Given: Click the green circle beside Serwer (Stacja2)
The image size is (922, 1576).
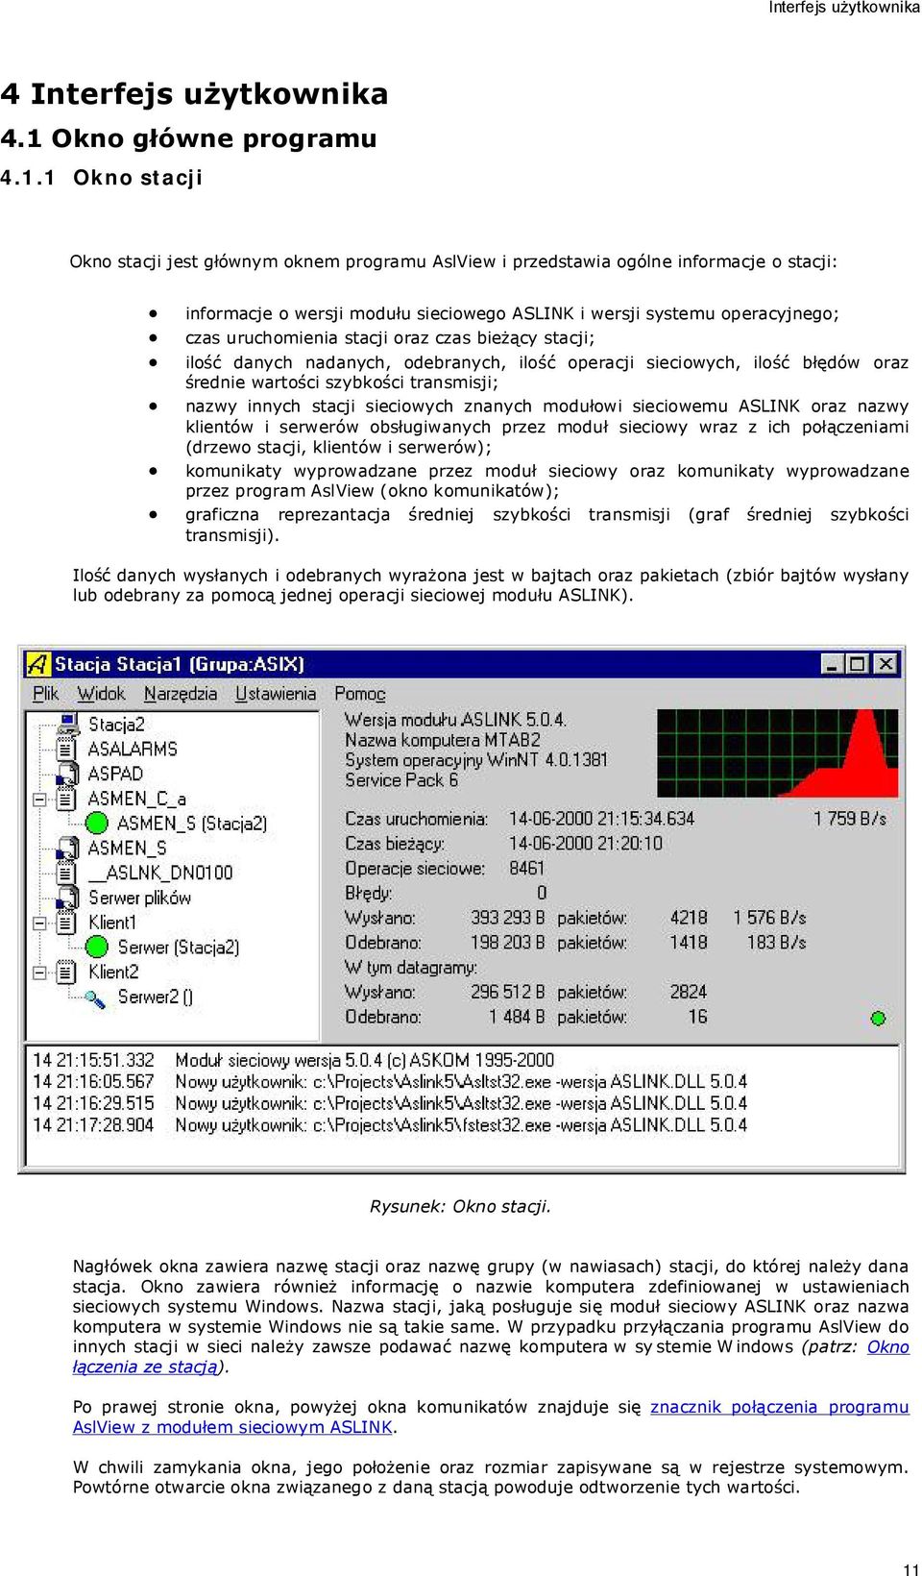Looking at the screenshot, I should 97,947.
